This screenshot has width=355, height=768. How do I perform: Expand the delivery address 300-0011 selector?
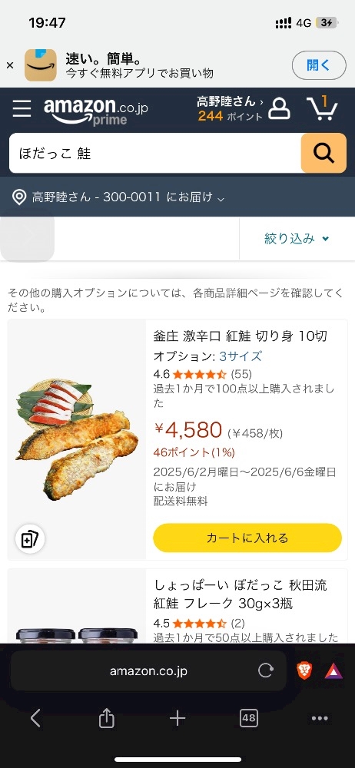pos(118,197)
